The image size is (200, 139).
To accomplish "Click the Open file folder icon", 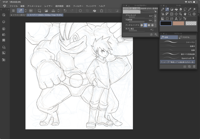I will point(46,11).
